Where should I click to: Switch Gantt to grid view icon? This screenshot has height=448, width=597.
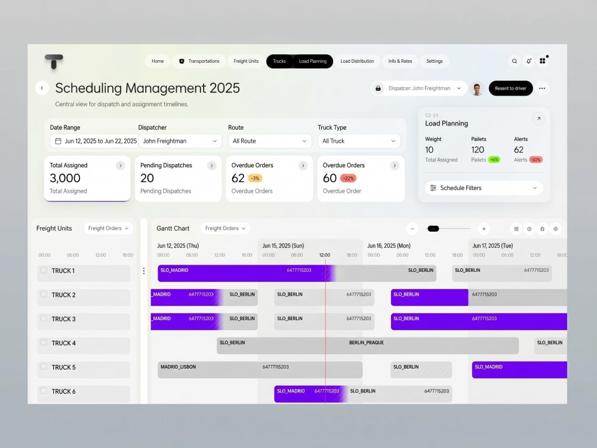pos(516,229)
